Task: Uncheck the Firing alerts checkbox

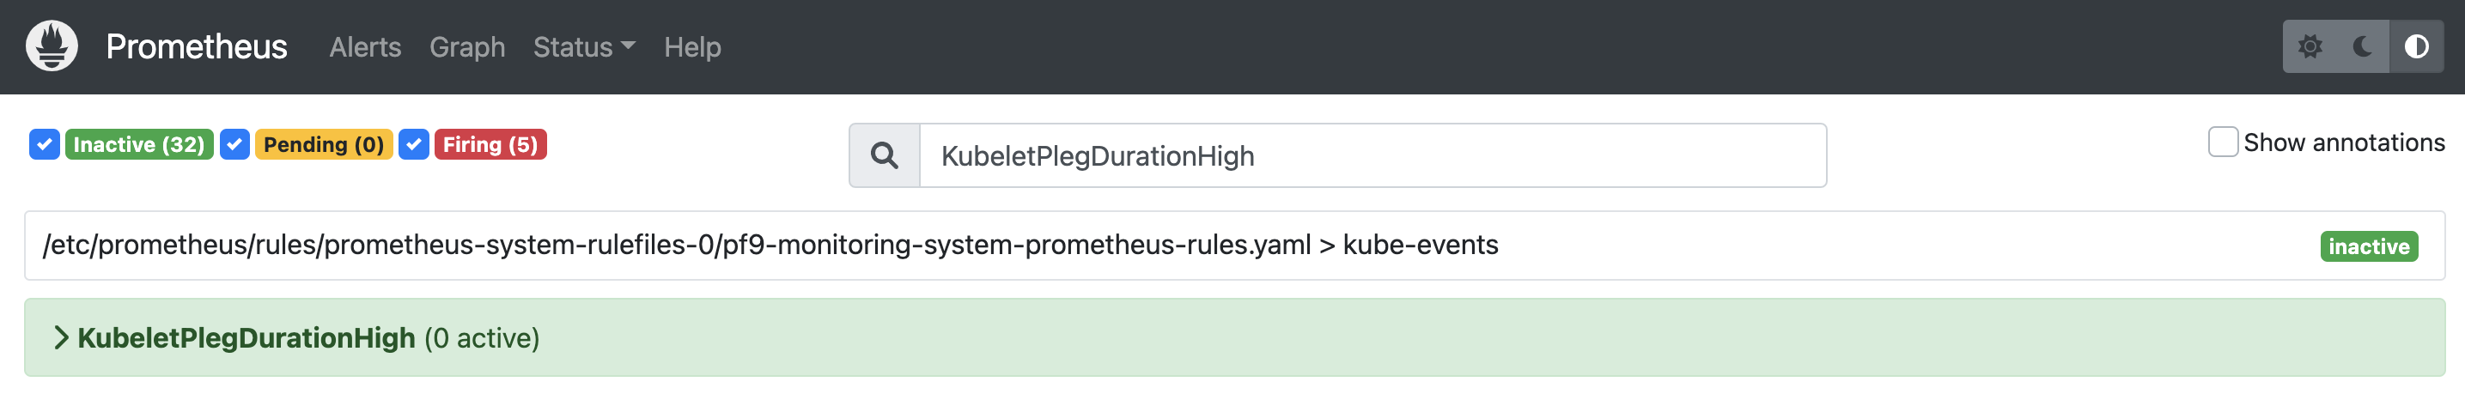Action: coord(413,144)
